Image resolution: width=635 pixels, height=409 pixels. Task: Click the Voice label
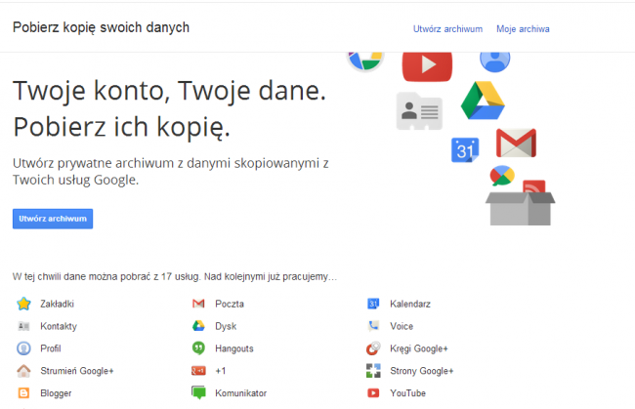[402, 326]
